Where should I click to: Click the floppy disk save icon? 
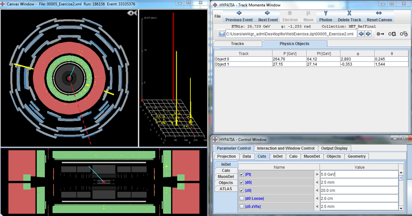(222, 34)
